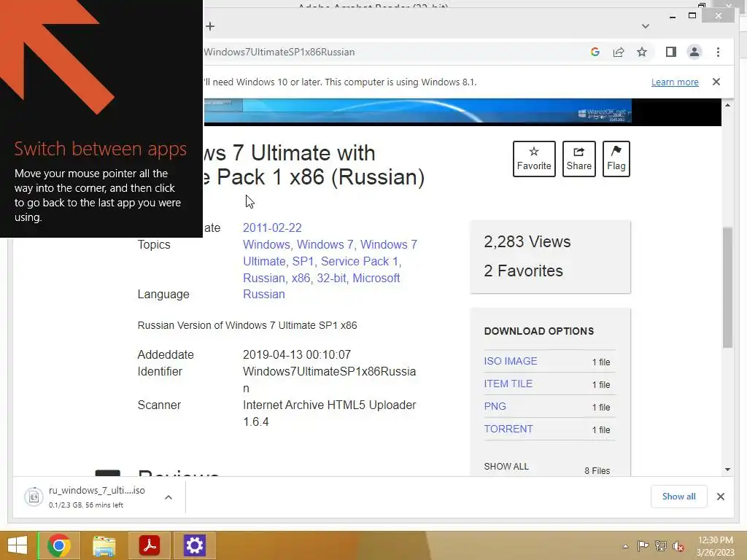
Task: Open the Service Pack 1 topic link
Action: tap(360, 262)
